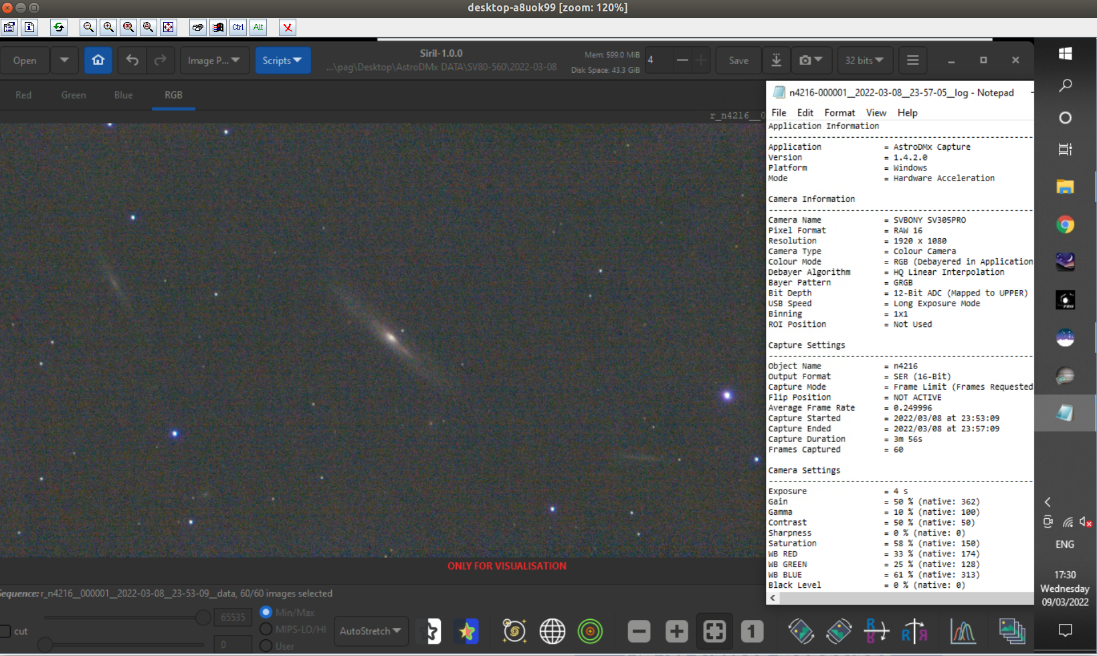Toggle the VNC Ctrl key button
Screen dimensions: 1097x656
238,27
